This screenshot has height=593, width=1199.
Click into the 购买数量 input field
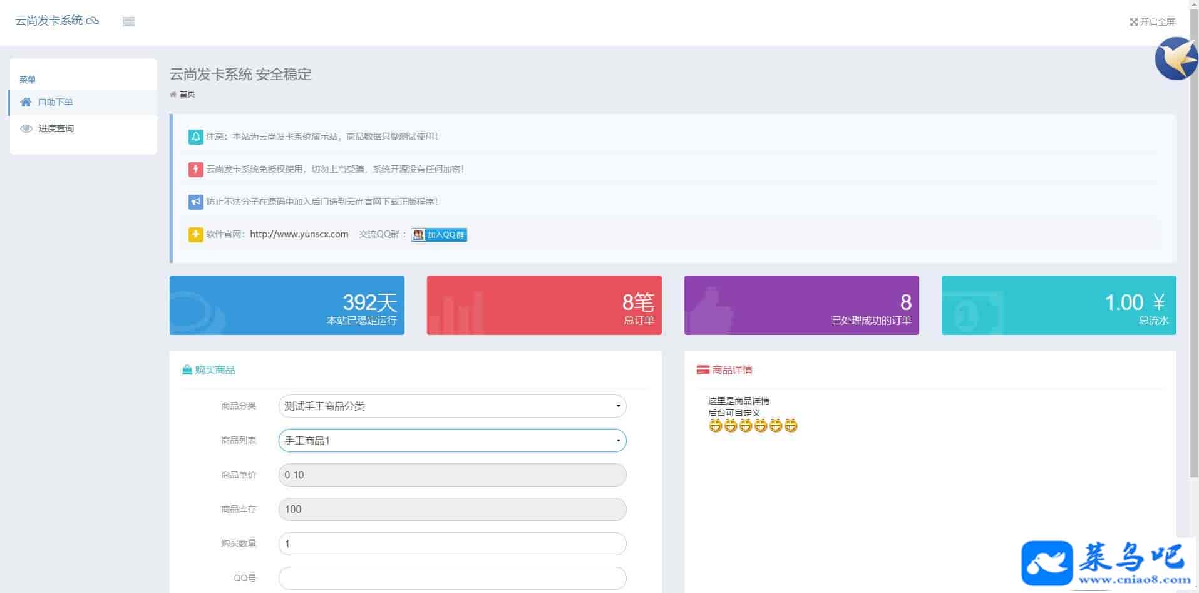click(x=451, y=544)
